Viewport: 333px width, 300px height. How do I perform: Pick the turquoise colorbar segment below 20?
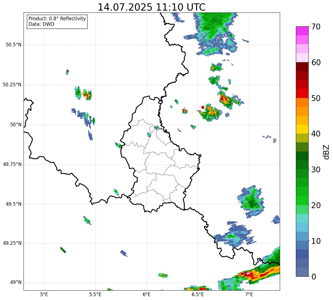coord(302,218)
